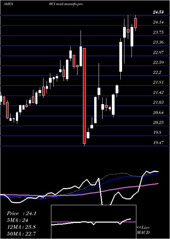The image size is (170, 239).
Task: Select the 24.53 top price label
Action: click(158, 12)
